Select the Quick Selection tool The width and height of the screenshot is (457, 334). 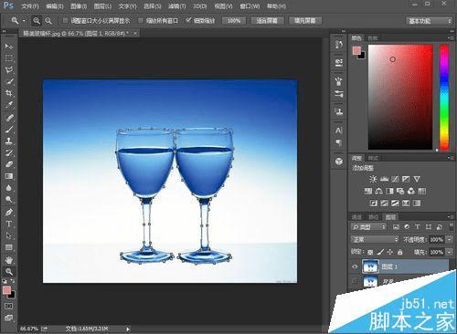click(x=9, y=81)
